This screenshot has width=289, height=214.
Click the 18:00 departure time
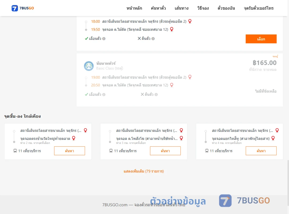coord(96,22)
